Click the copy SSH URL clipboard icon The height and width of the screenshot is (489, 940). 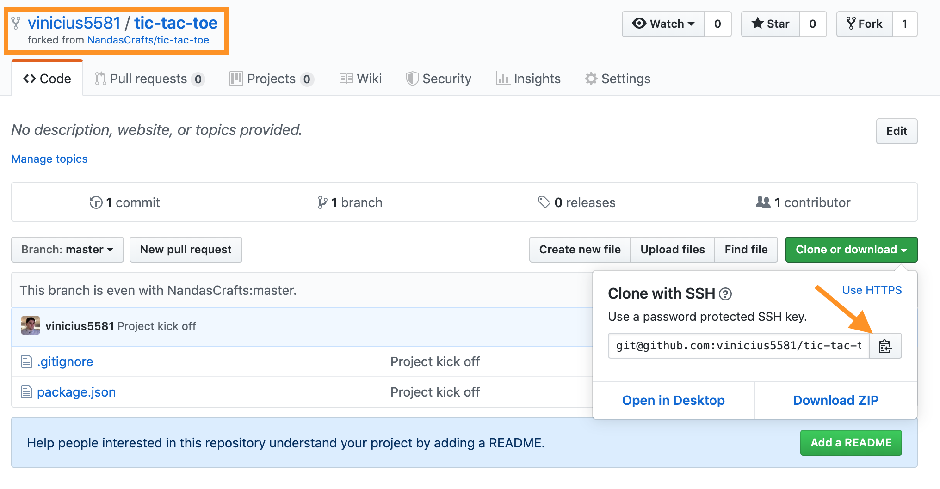coord(885,346)
